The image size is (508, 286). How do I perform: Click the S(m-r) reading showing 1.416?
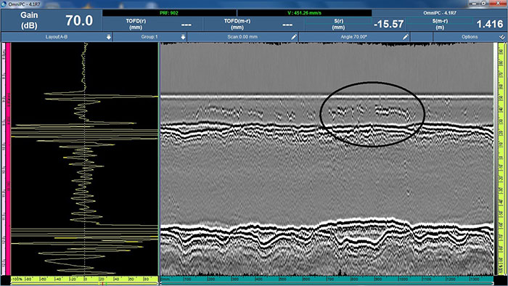[456, 24]
